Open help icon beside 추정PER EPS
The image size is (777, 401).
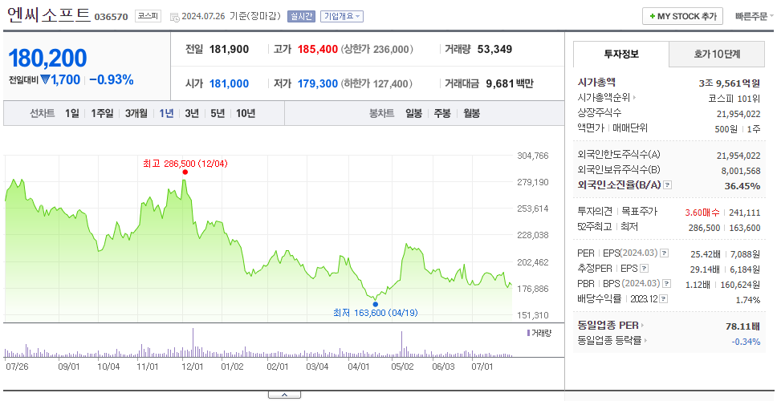point(644,269)
